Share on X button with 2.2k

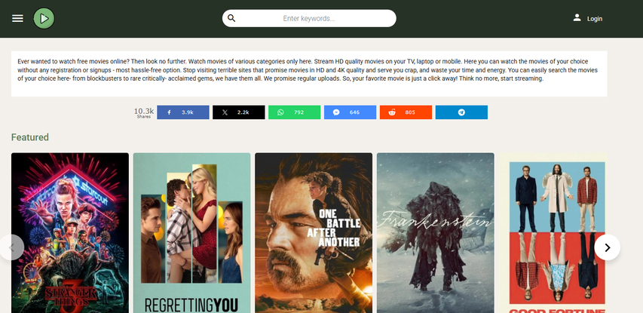coord(239,112)
